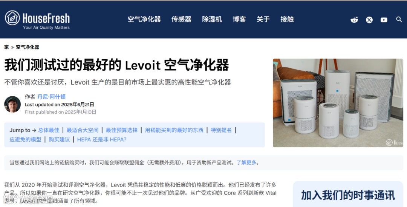Image resolution: width=407 pixels, height=207 pixels.
Task: Jump to the 总体最佳 section
Action: coord(49,130)
